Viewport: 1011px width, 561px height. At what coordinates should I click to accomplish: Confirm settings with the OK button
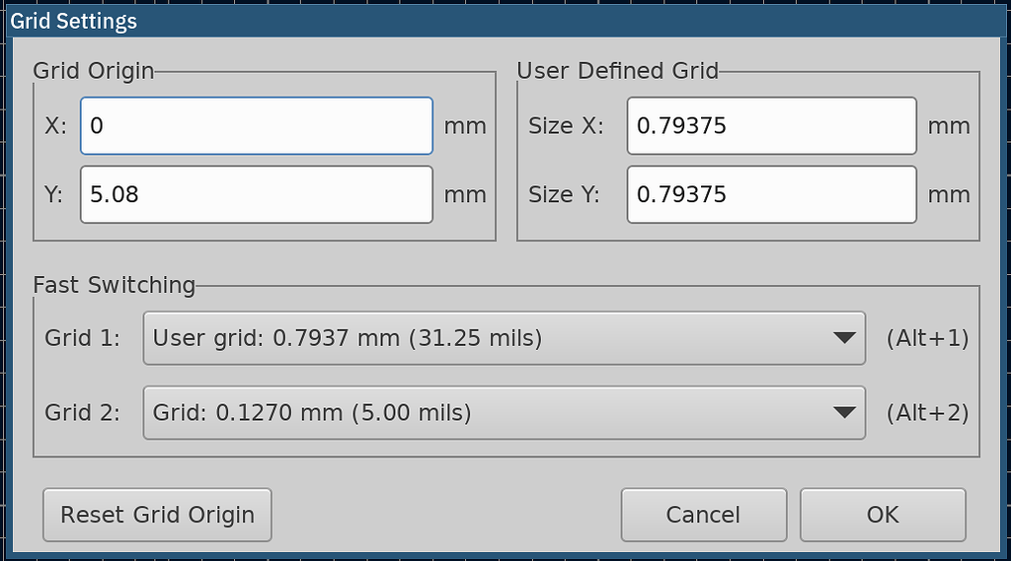882,515
